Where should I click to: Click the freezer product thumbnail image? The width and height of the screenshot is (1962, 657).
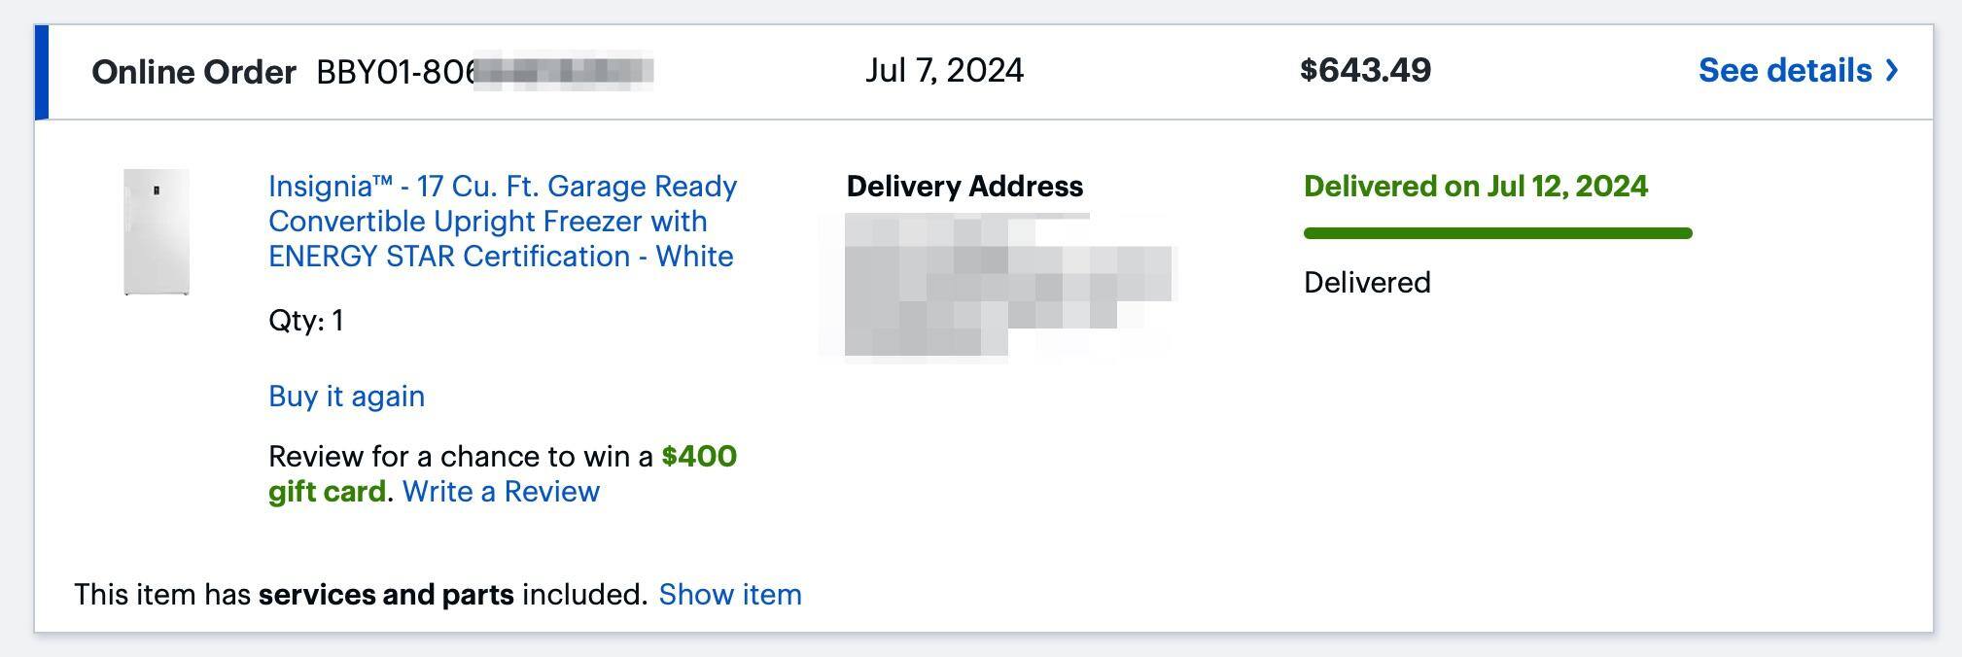pos(157,231)
